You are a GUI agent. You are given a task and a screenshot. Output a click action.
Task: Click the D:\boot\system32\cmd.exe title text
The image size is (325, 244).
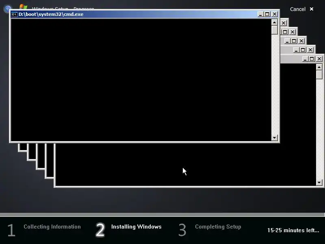(x=51, y=14)
